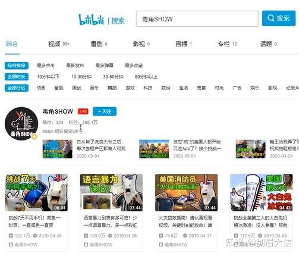299x256 pixels.
Task: Filter duration to 10-30分钟
Action: pyautogui.click(x=81, y=77)
